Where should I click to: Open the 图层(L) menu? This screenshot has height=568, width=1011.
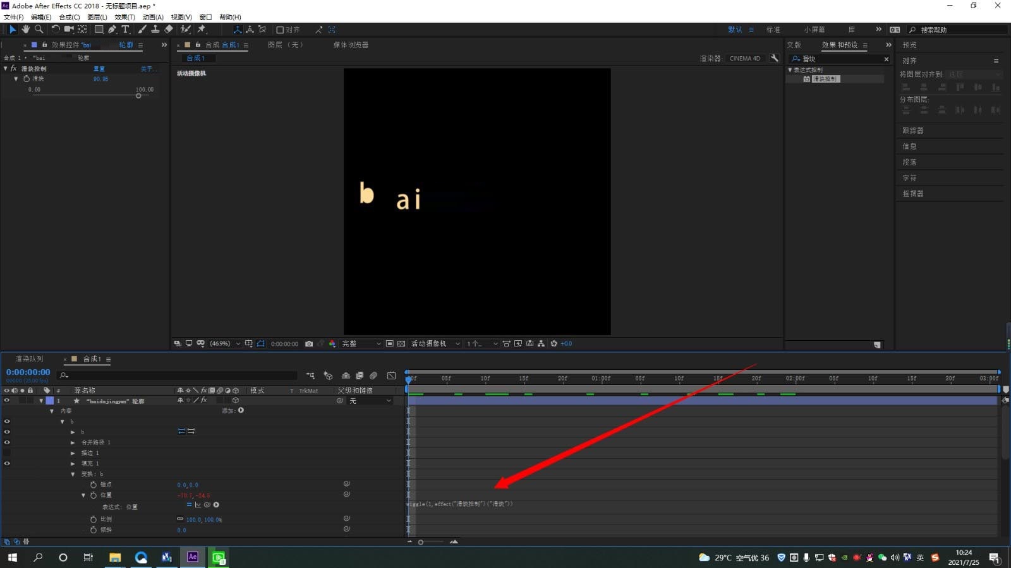(97, 17)
